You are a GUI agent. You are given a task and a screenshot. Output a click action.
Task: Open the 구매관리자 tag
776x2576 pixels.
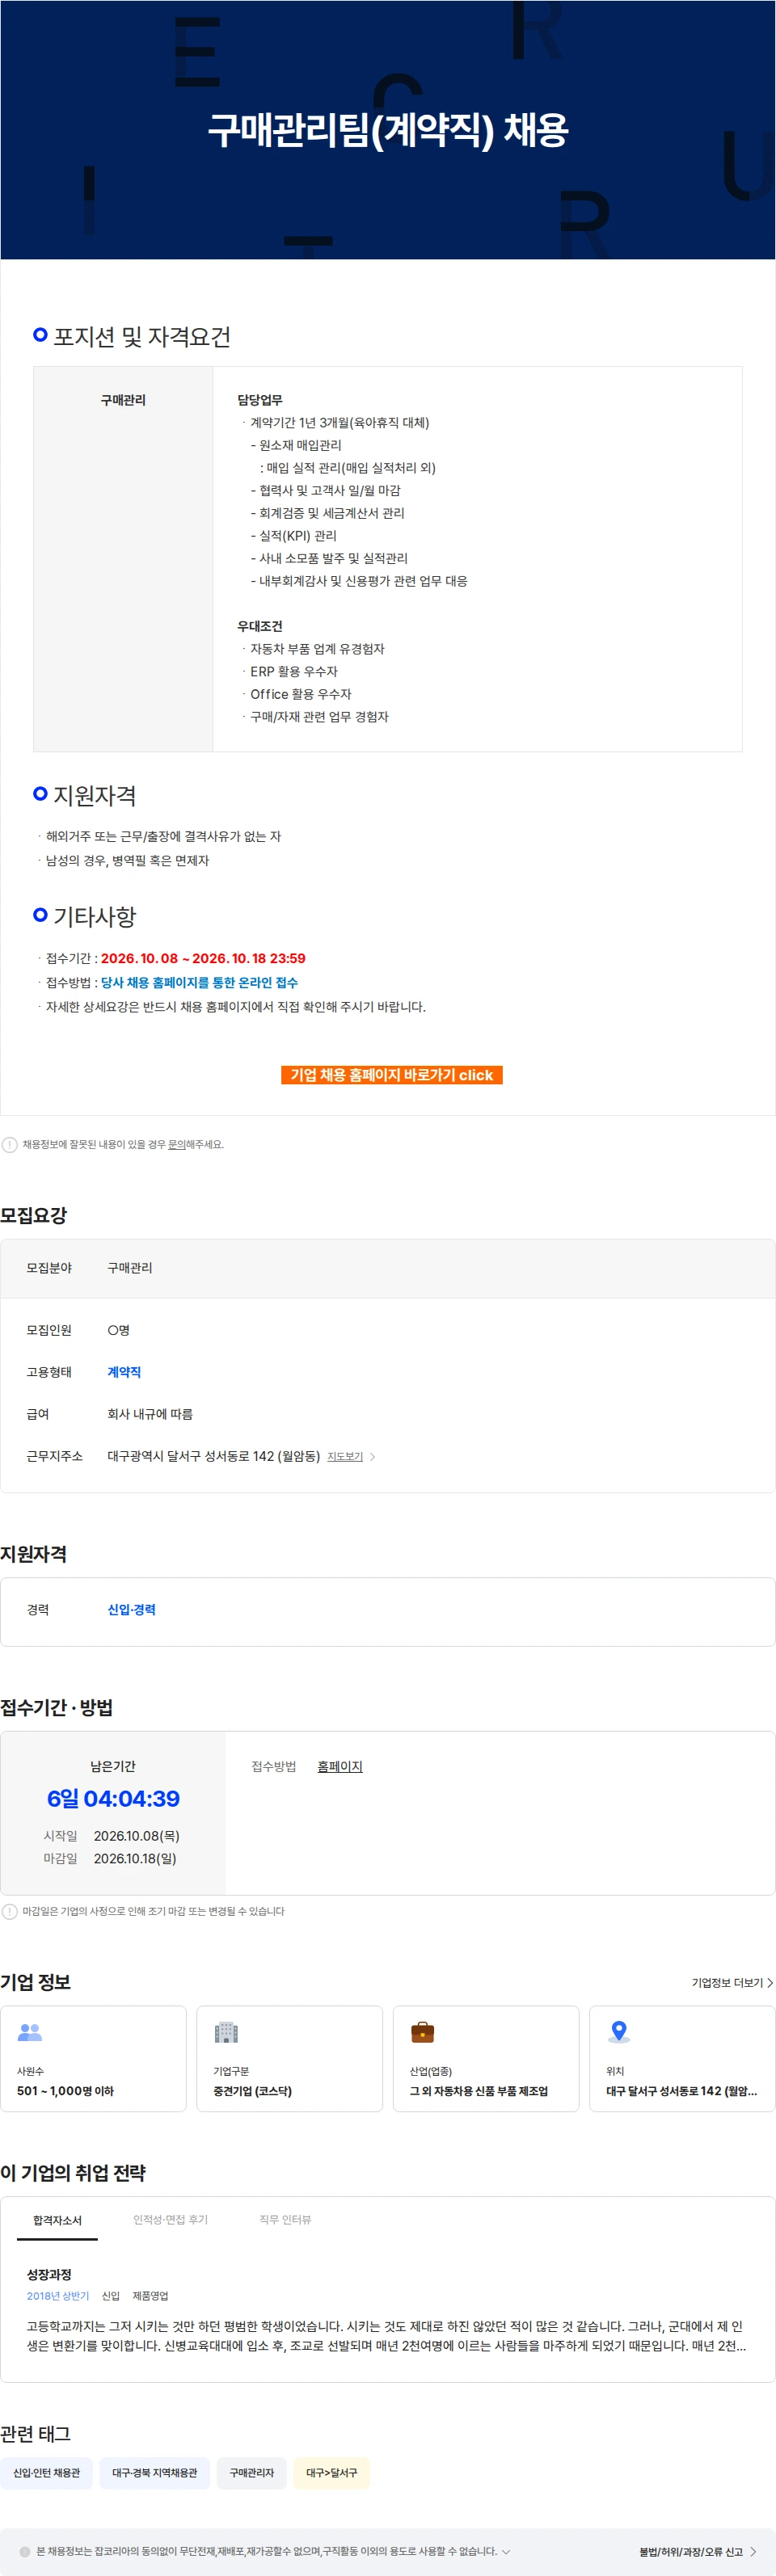[251, 2473]
